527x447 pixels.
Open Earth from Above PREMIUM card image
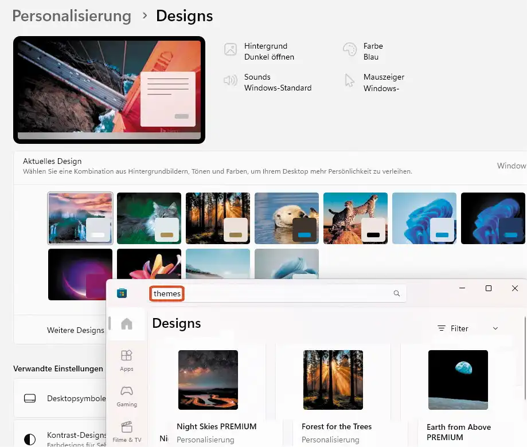458,380
